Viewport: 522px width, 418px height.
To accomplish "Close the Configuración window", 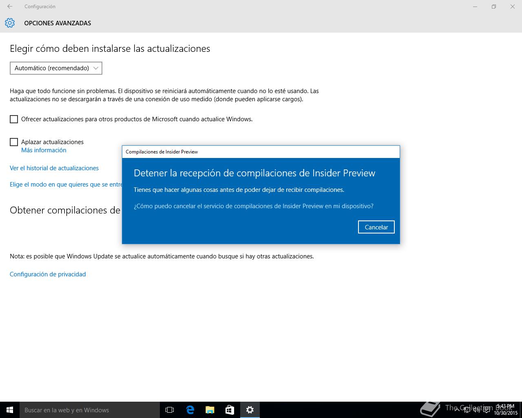I will click(513, 7).
